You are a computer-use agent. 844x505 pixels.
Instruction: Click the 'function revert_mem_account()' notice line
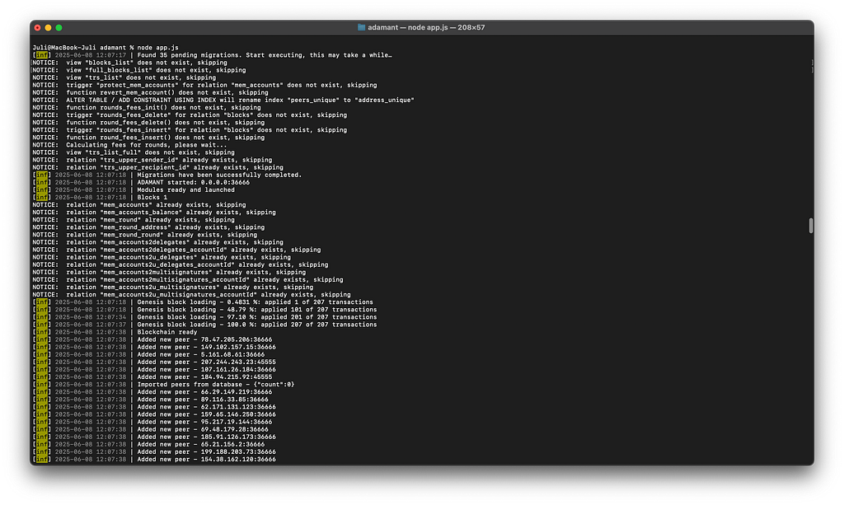[x=150, y=92]
